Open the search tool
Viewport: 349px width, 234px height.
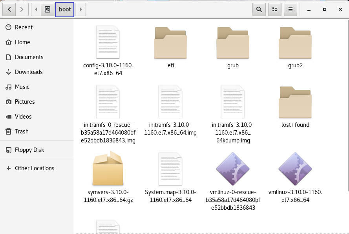coord(259,9)
